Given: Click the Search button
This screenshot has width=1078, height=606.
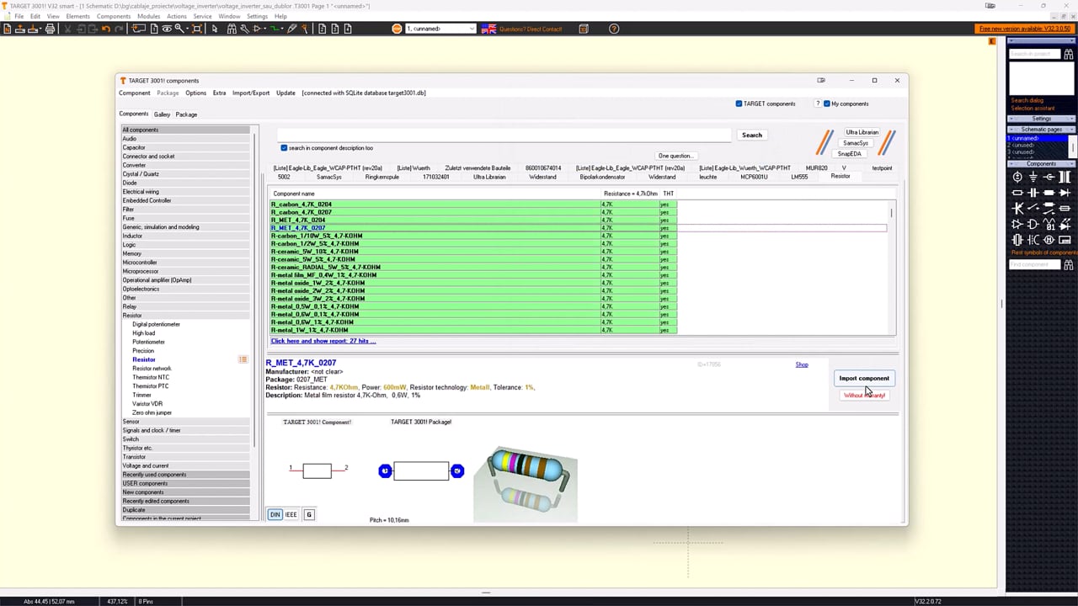Looking at the screenshot, I should pyautogui.click(x=752, y=135).
